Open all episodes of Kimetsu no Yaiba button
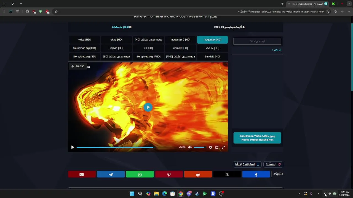Screen dimensions: 353x198 click(x=257, y=138)
